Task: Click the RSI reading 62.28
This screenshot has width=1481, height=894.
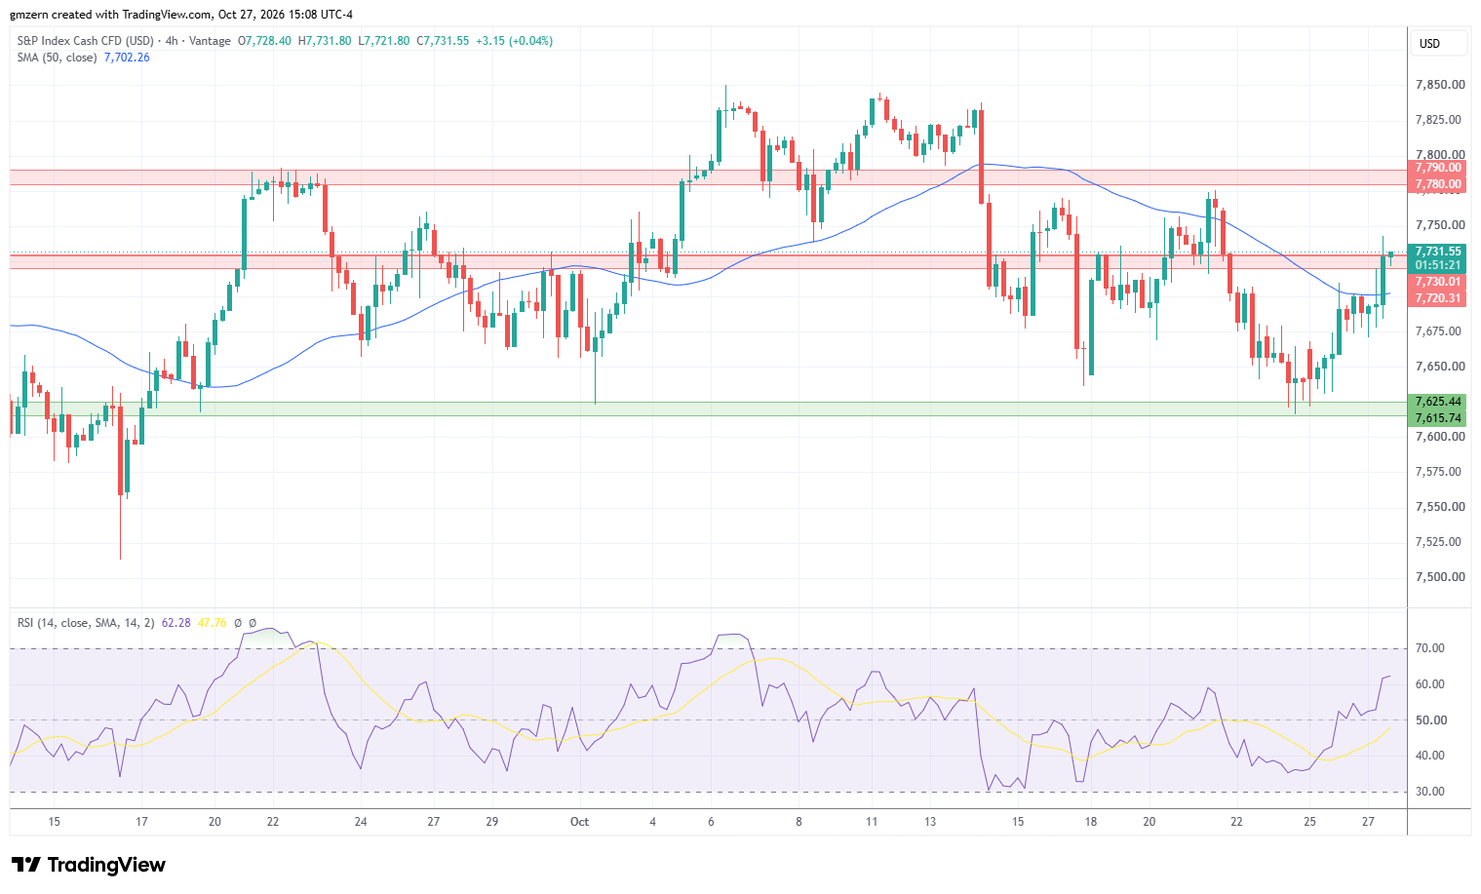Action: [x=176, y=623]
